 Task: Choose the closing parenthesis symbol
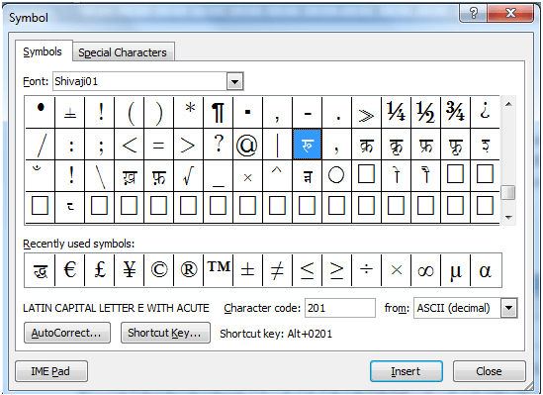click(158, 112)
